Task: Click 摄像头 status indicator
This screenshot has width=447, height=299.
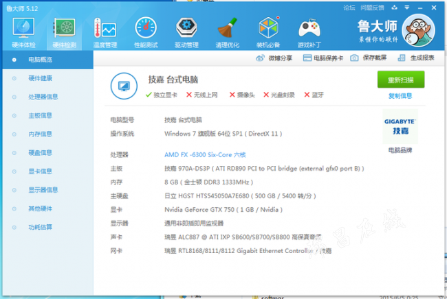Action: [x=242, y=95]
